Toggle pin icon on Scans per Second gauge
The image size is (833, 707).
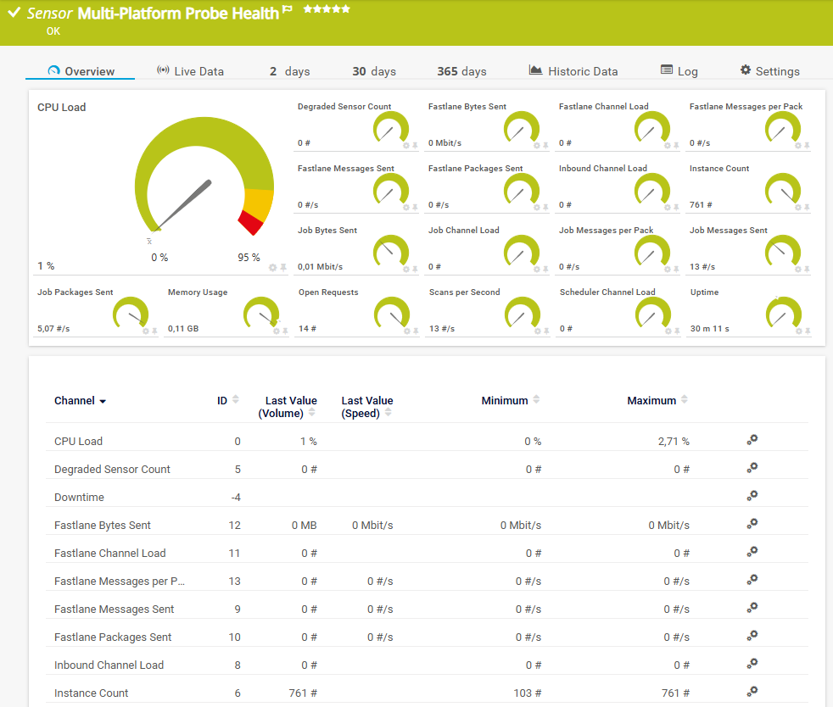click(545, 331)
